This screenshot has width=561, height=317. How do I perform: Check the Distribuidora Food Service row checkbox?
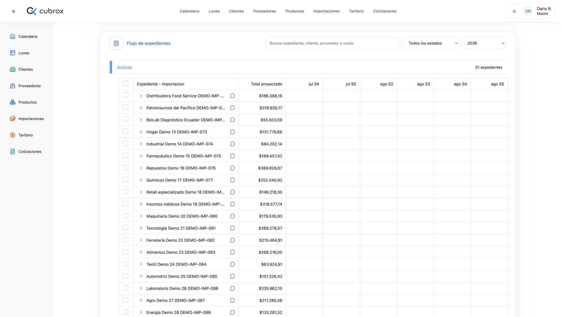(126, 95)
